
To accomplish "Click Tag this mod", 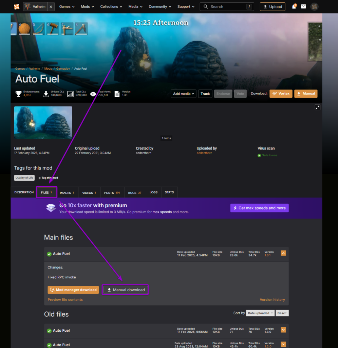I will click(48, 178).
